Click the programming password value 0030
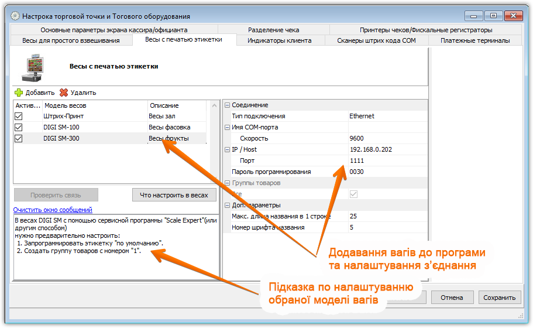This screenshot has height=328, width=533. (388, 172)
